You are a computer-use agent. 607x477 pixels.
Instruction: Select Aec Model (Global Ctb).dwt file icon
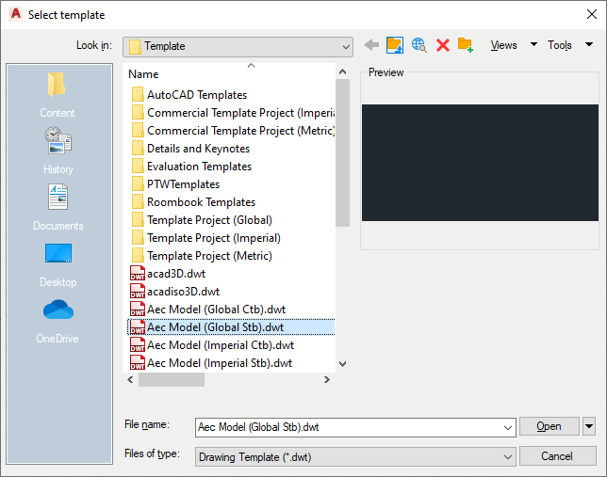(x=138, y=310)
